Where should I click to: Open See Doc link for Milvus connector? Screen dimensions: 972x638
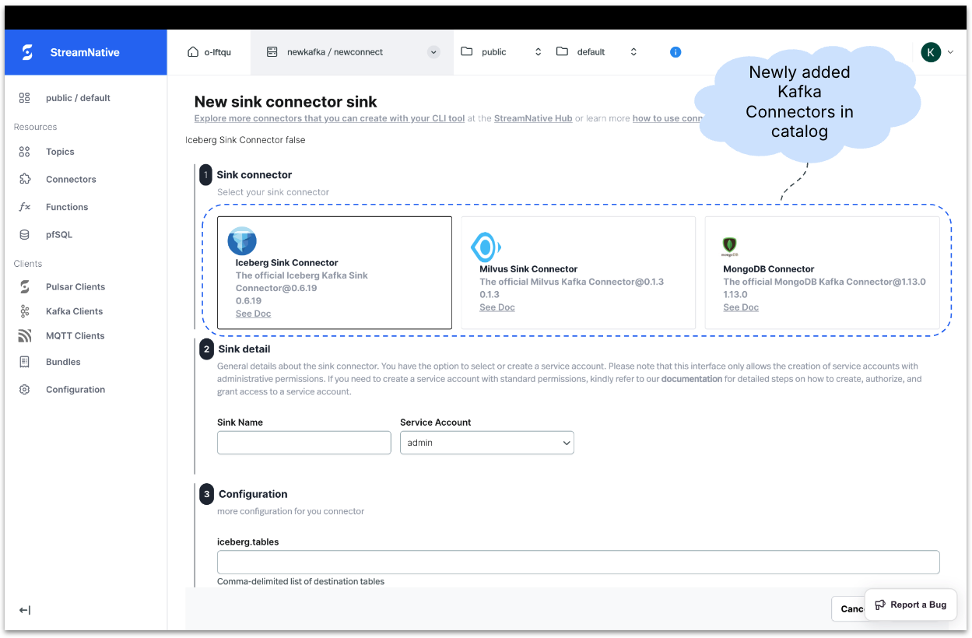click(497, 307)
